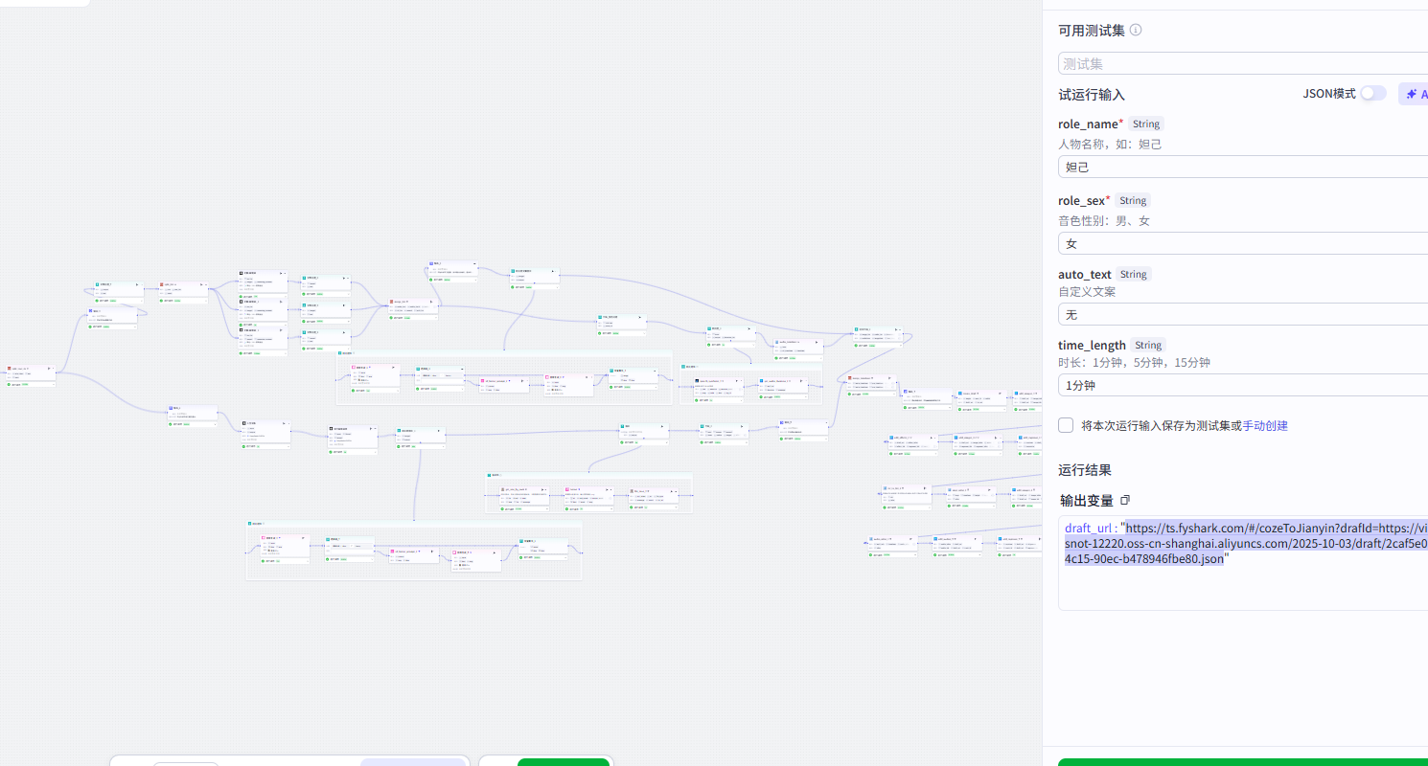Click the 试运行输入 section heading
This screenshot has height=766, width=1428.
[x=1092, y=95]
